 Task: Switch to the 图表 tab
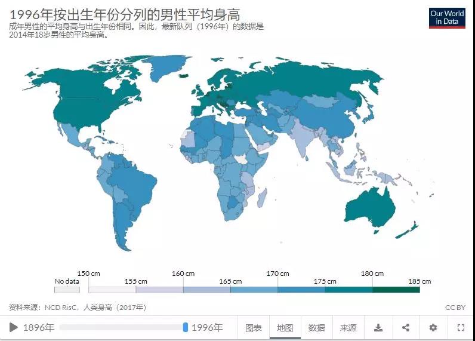253,328
